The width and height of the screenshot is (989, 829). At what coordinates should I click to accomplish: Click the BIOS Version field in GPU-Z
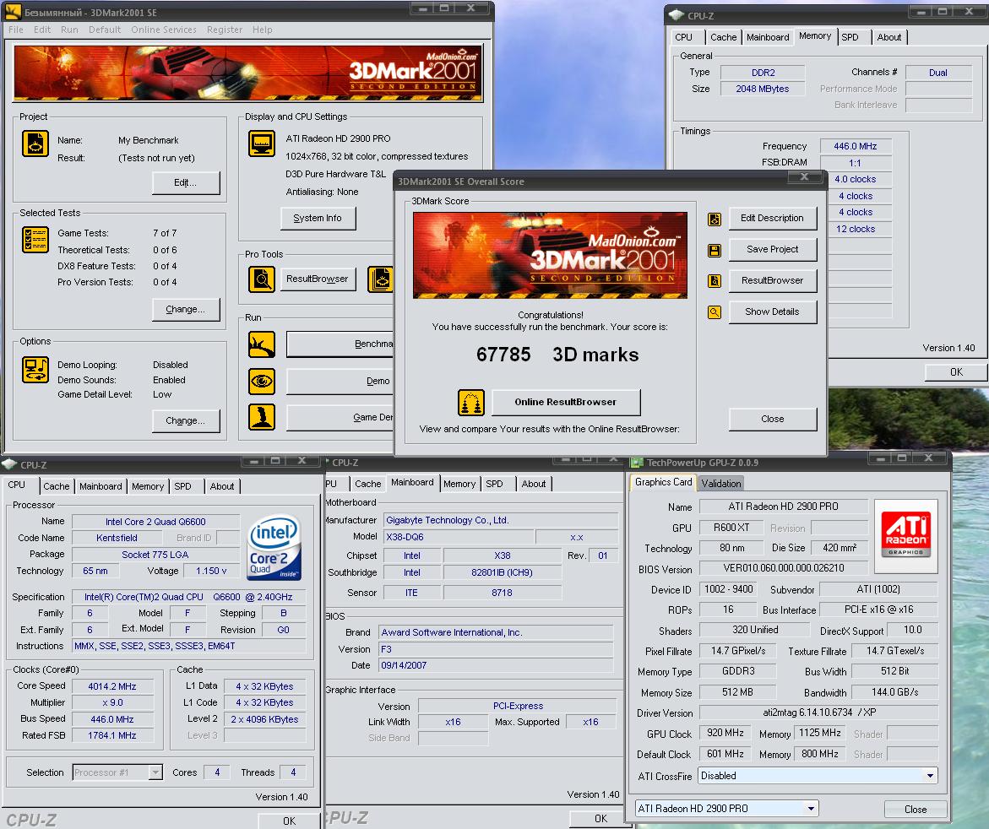tap(784, 568)
